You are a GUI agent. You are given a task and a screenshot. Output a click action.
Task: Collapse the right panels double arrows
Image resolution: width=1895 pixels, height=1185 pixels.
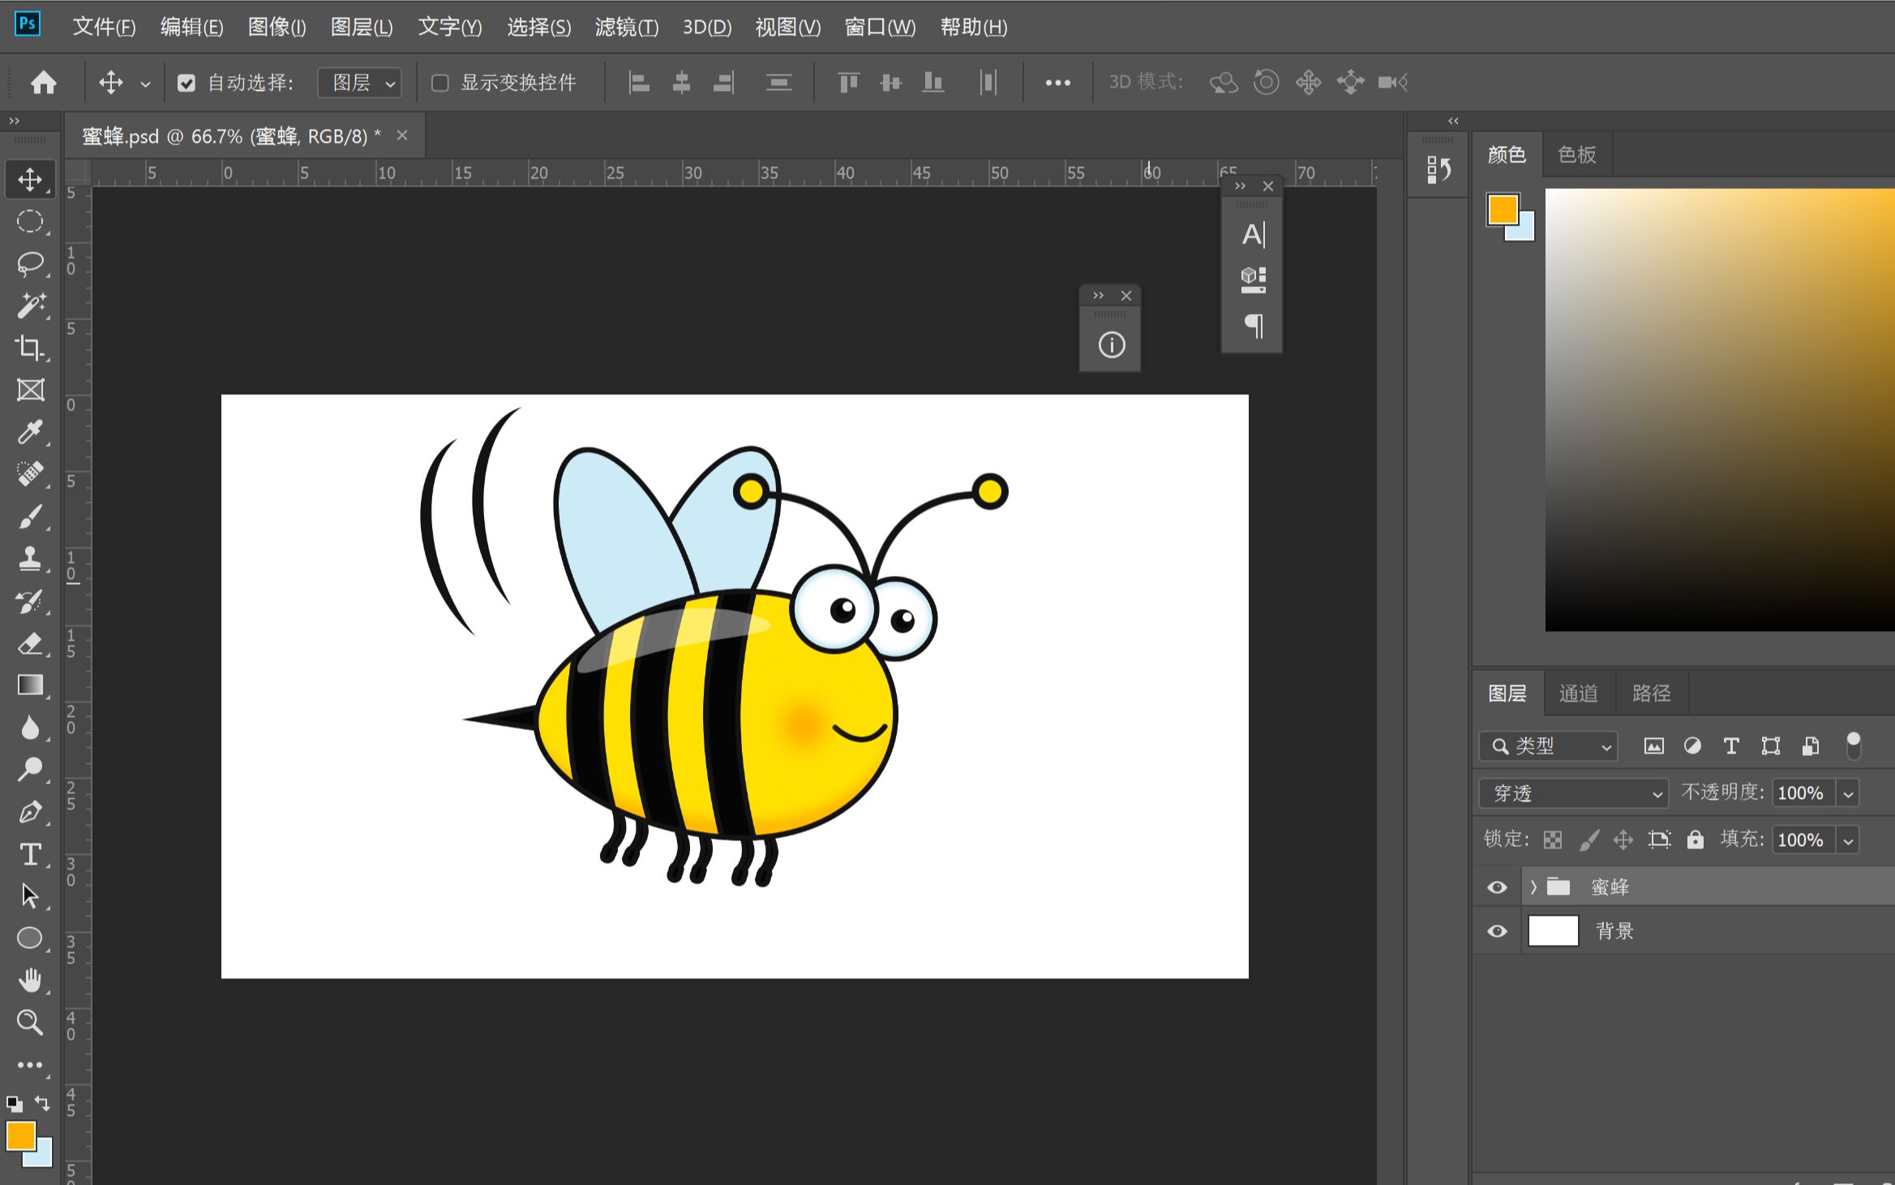(1453, 121)
